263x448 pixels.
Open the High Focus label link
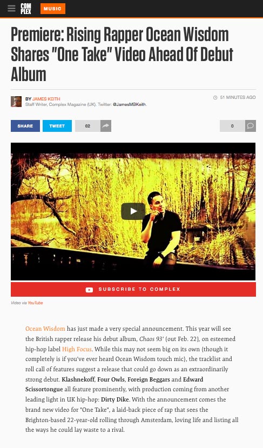77,349
